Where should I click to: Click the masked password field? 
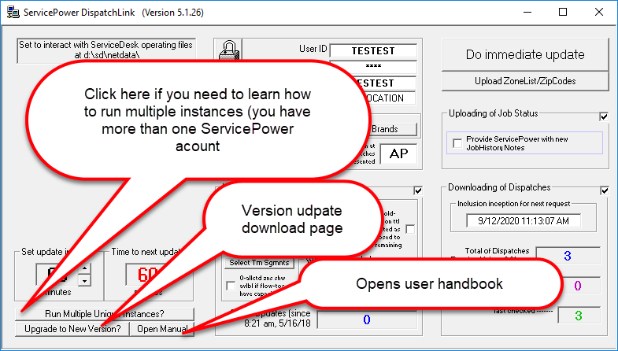373,66
